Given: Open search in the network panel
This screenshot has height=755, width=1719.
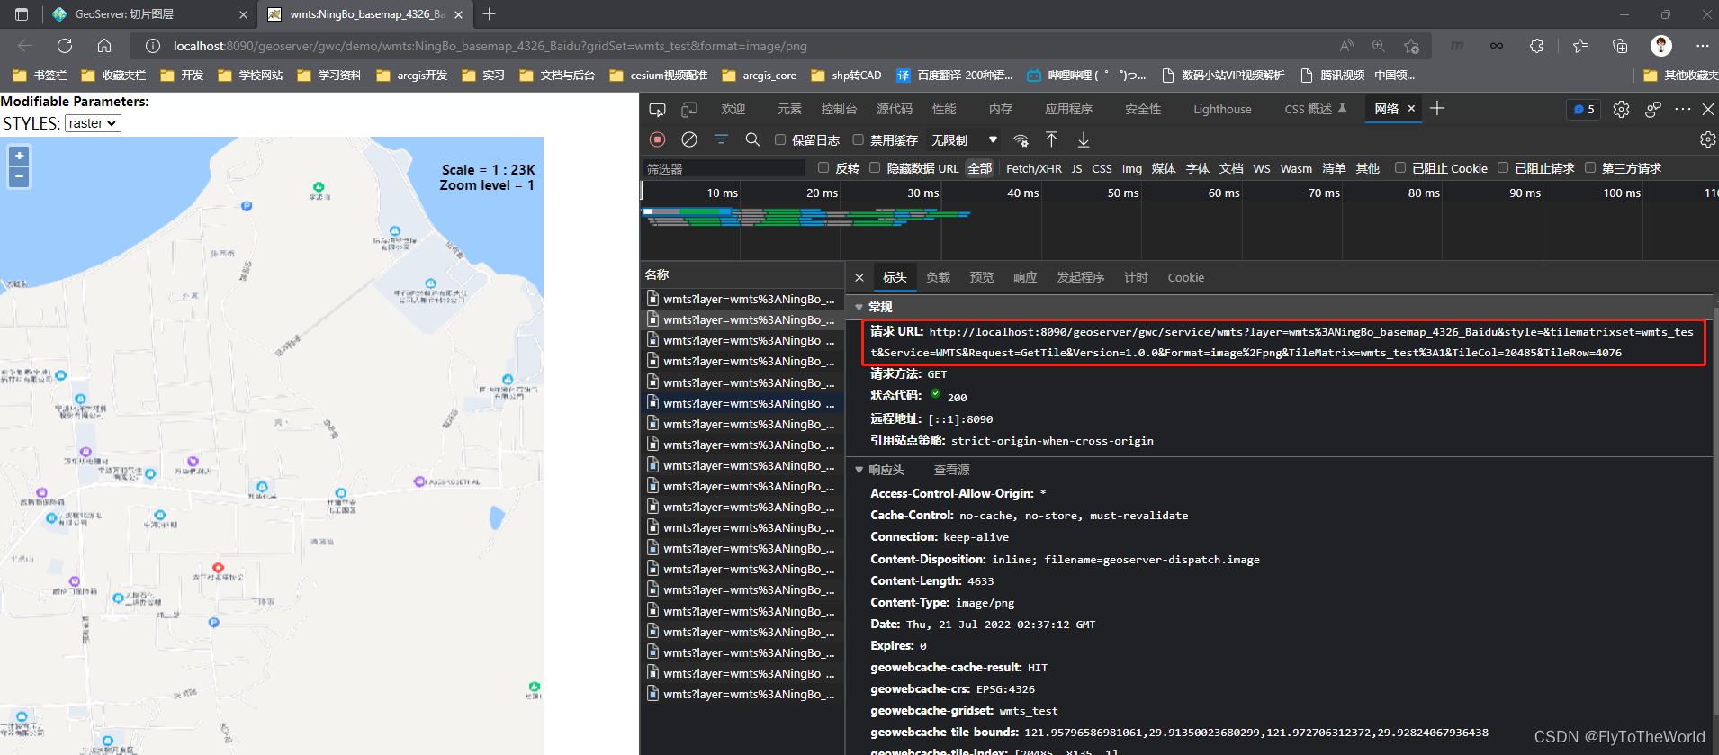Looking at the screenshot, I should pos(752,139).
